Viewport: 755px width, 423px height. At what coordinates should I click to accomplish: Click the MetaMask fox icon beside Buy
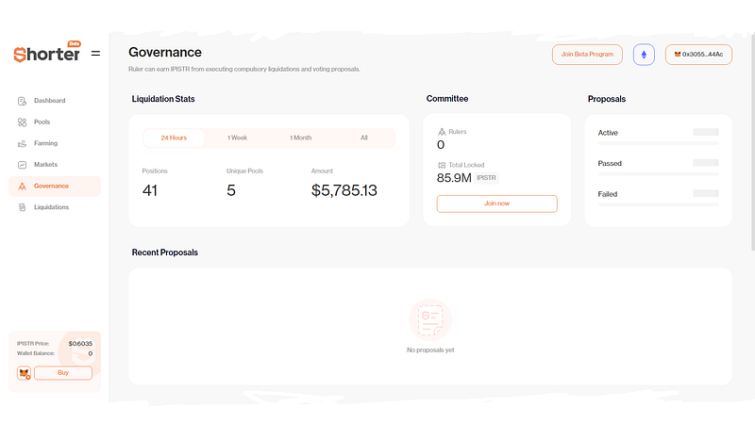click(25, 373)
